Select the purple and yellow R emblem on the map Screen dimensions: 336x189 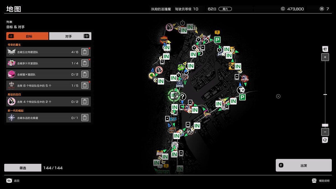point(207,114)
